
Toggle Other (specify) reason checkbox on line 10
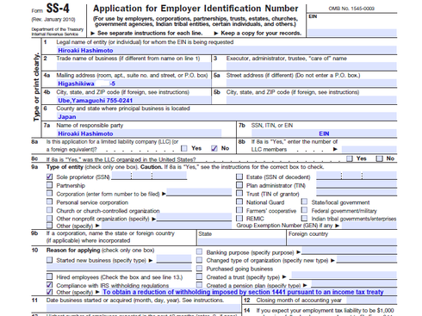(49, 292)
